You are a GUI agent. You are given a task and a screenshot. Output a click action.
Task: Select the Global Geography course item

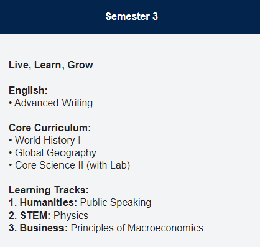coord(55,153)
